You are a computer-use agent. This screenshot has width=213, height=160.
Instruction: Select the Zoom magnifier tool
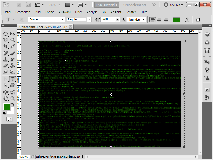coord(13,98)
